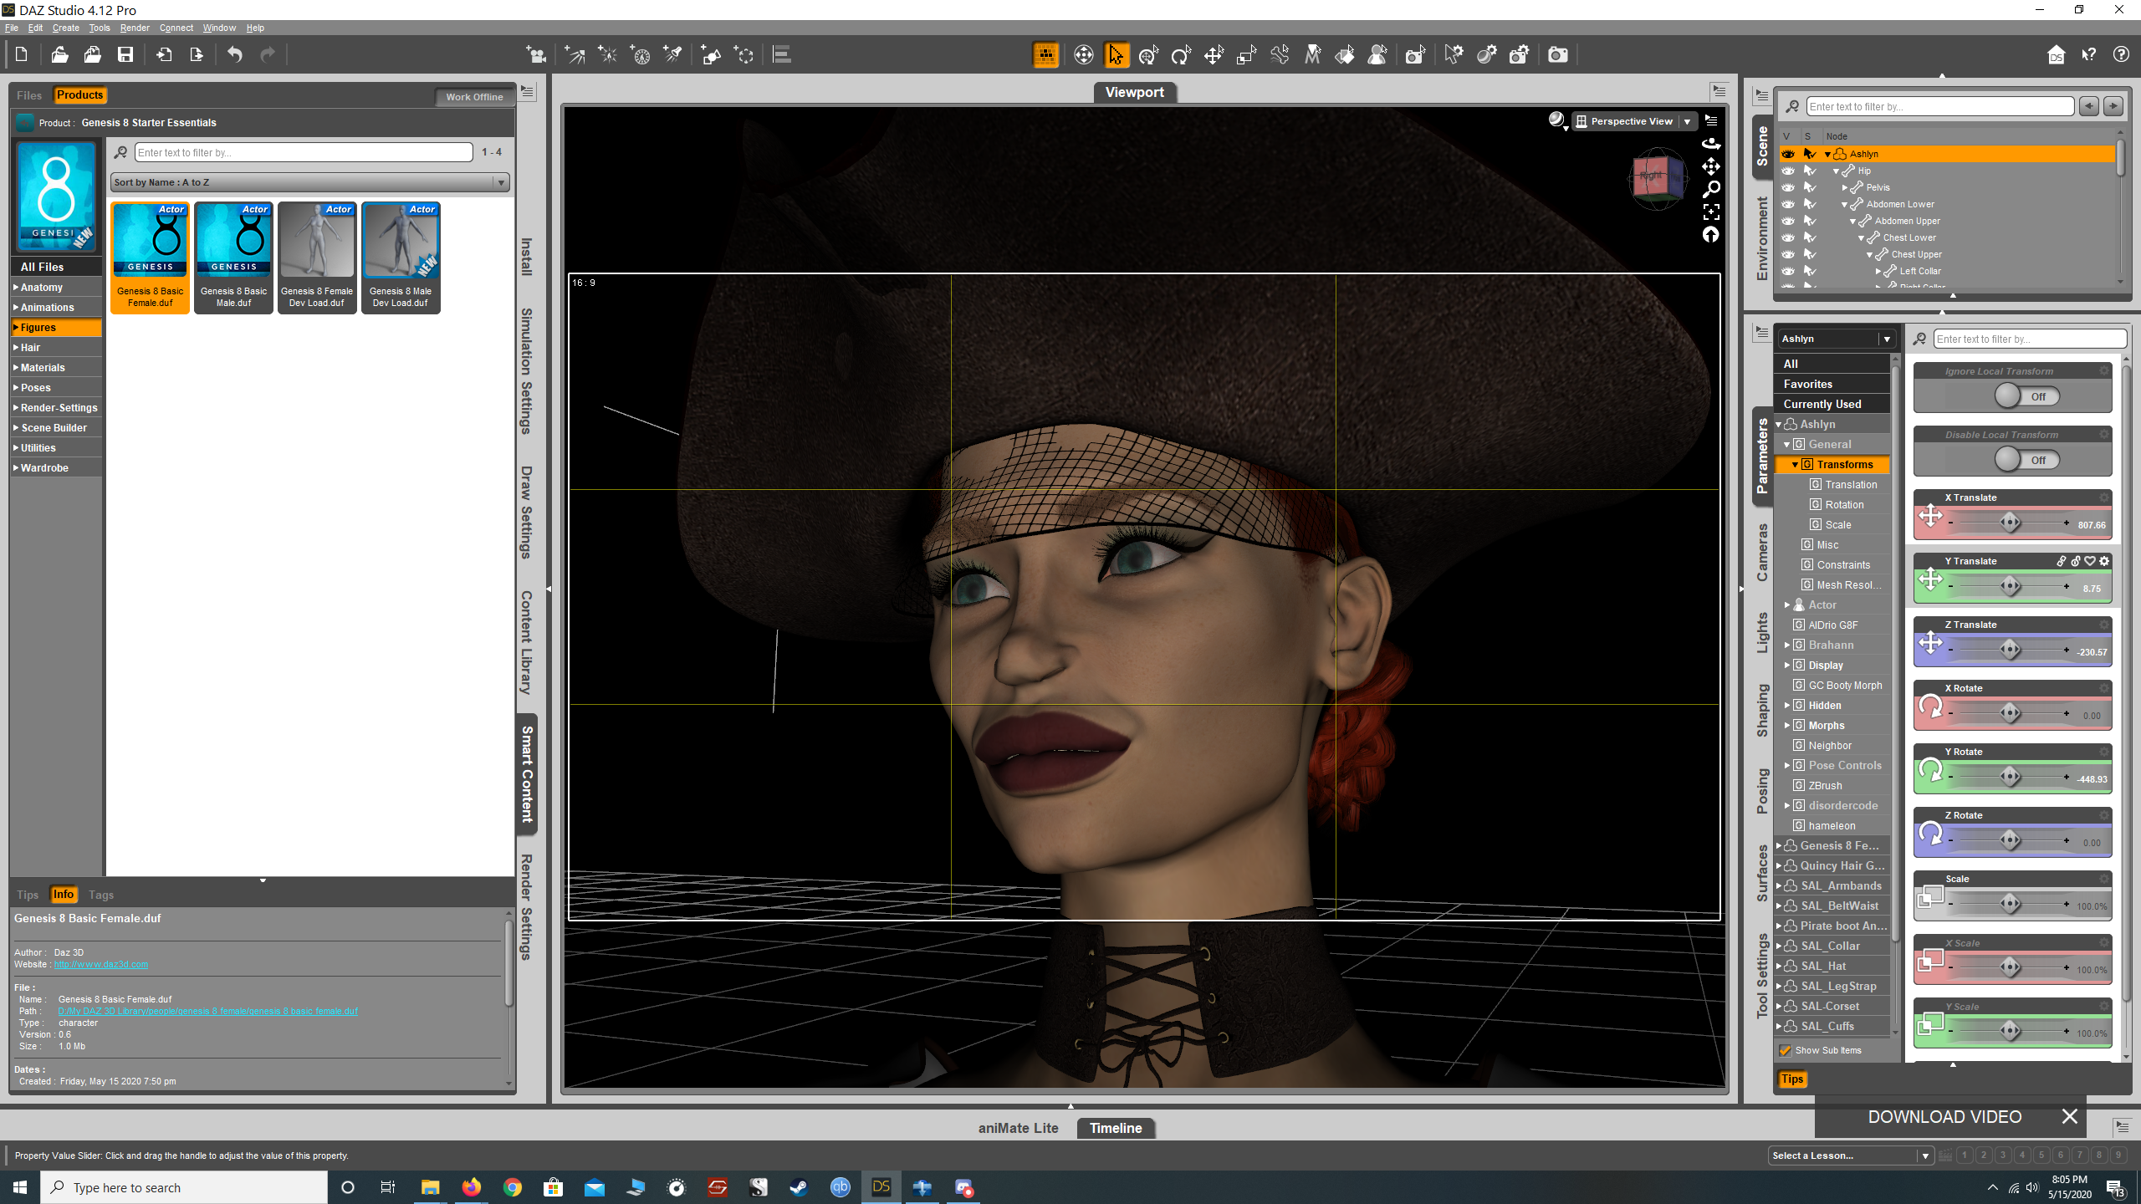Expand the Pose Controls group in Parameters
Image resolution: width=2141 pixels, height=1204 pixels.
pos(1787,766)
